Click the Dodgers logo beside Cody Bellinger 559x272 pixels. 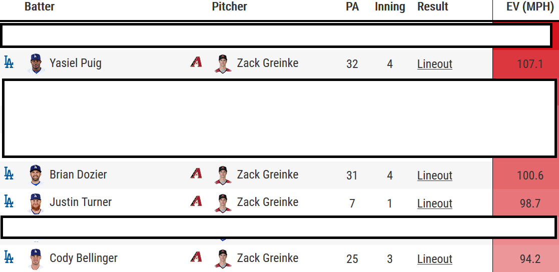pos(9,257)
